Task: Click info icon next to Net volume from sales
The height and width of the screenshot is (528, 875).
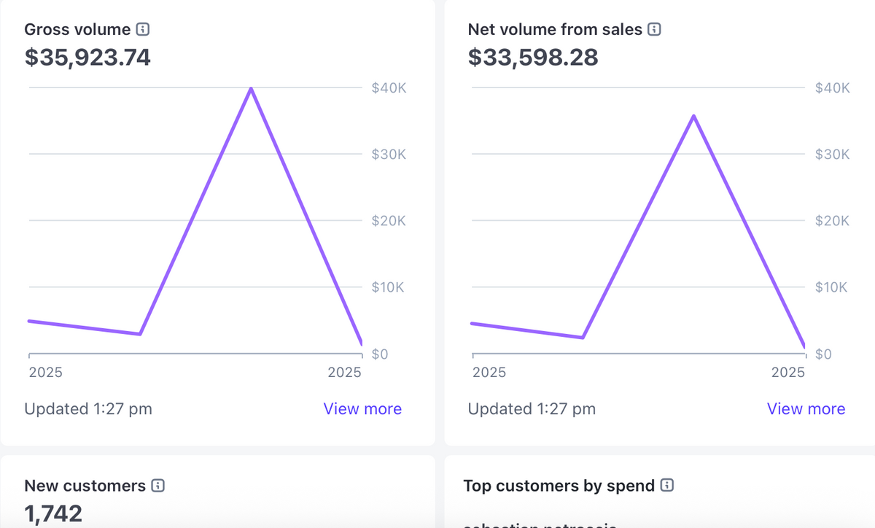Action: (x=654, y=30)
